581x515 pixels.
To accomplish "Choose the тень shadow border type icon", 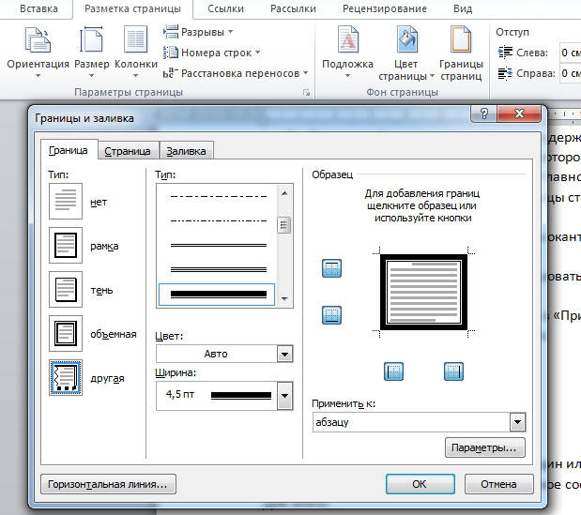I will point(66,289).
